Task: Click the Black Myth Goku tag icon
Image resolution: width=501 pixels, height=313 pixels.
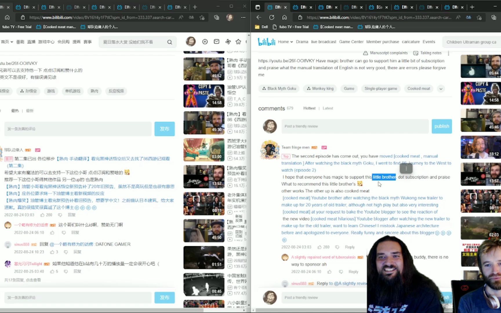Action: point(264,88)
